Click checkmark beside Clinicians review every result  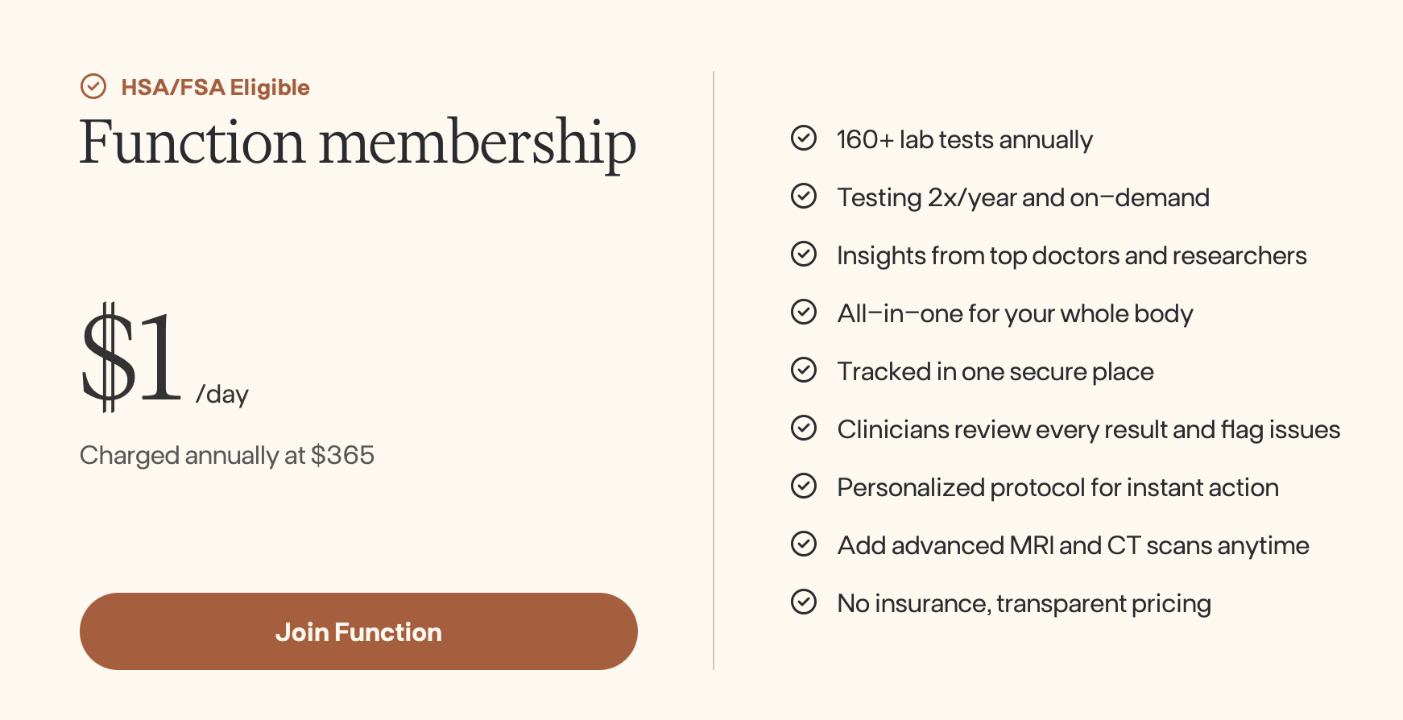pyautogui.click(x=803, y=428)
